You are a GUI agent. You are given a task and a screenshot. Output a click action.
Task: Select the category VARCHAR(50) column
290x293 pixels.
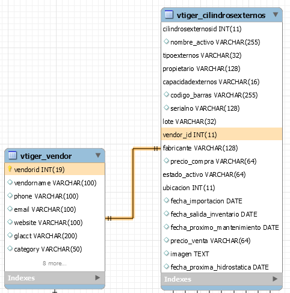(55, 249)
